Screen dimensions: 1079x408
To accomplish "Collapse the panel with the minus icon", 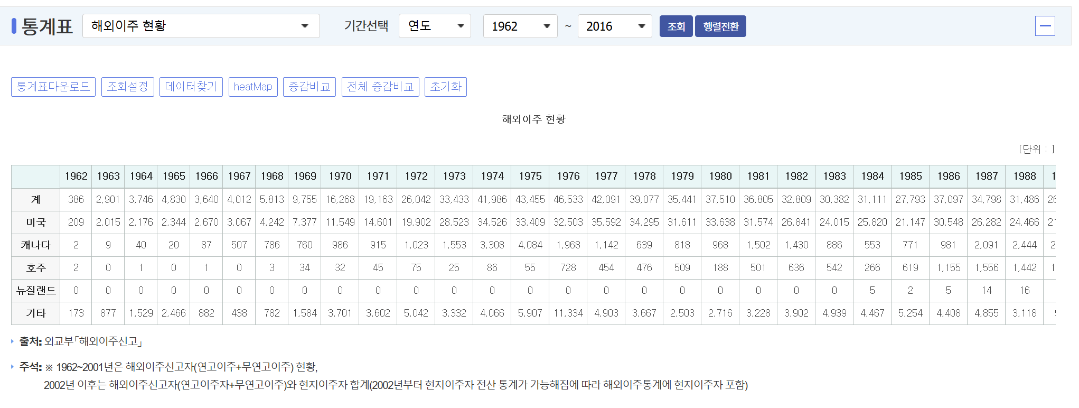I will coord(1044,26).
